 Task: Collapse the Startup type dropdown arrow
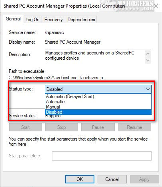tap(148, 89)
